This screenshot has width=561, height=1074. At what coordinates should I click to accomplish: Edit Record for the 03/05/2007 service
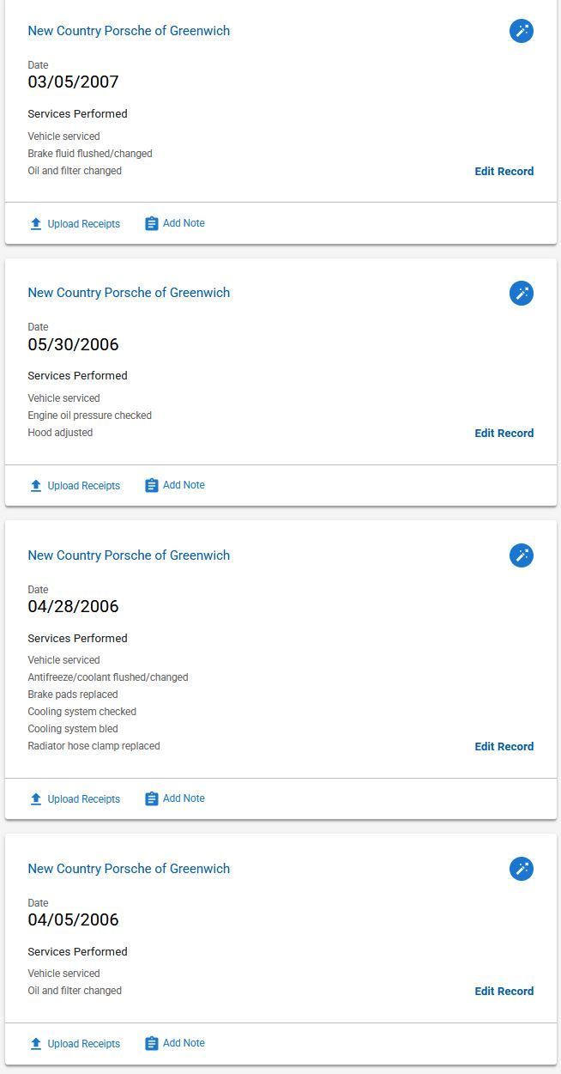coord(504,172)
